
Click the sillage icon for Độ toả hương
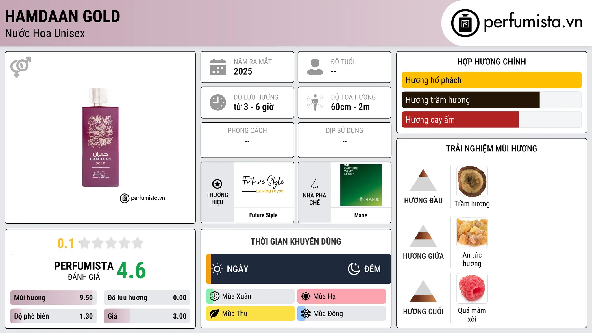coord(315,102)
